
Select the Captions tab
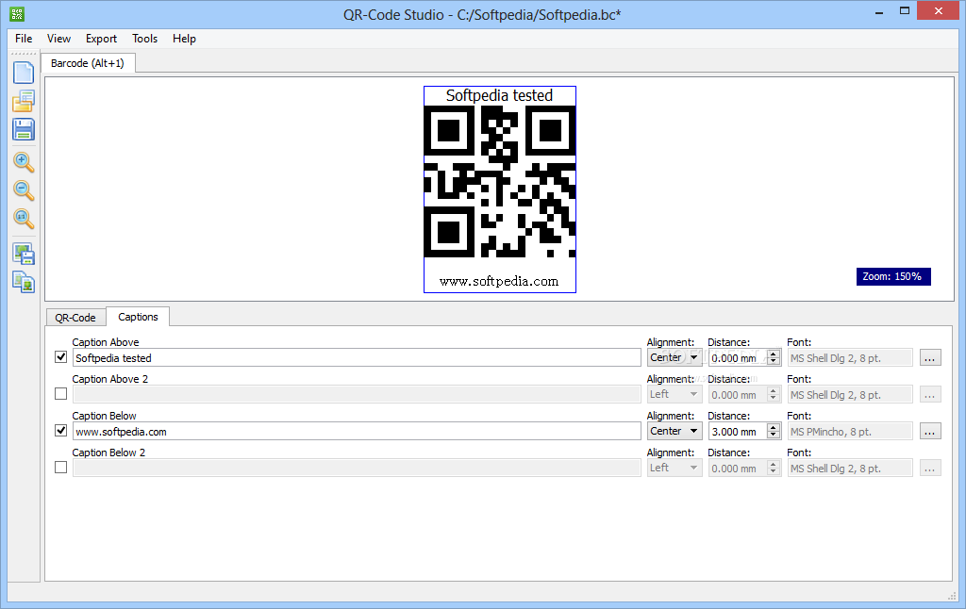pyautogui.click(x=138, y=317)
